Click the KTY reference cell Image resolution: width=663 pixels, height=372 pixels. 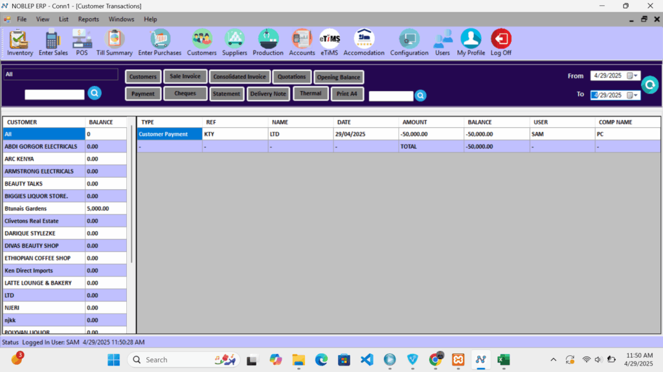(x=235, y=134)
